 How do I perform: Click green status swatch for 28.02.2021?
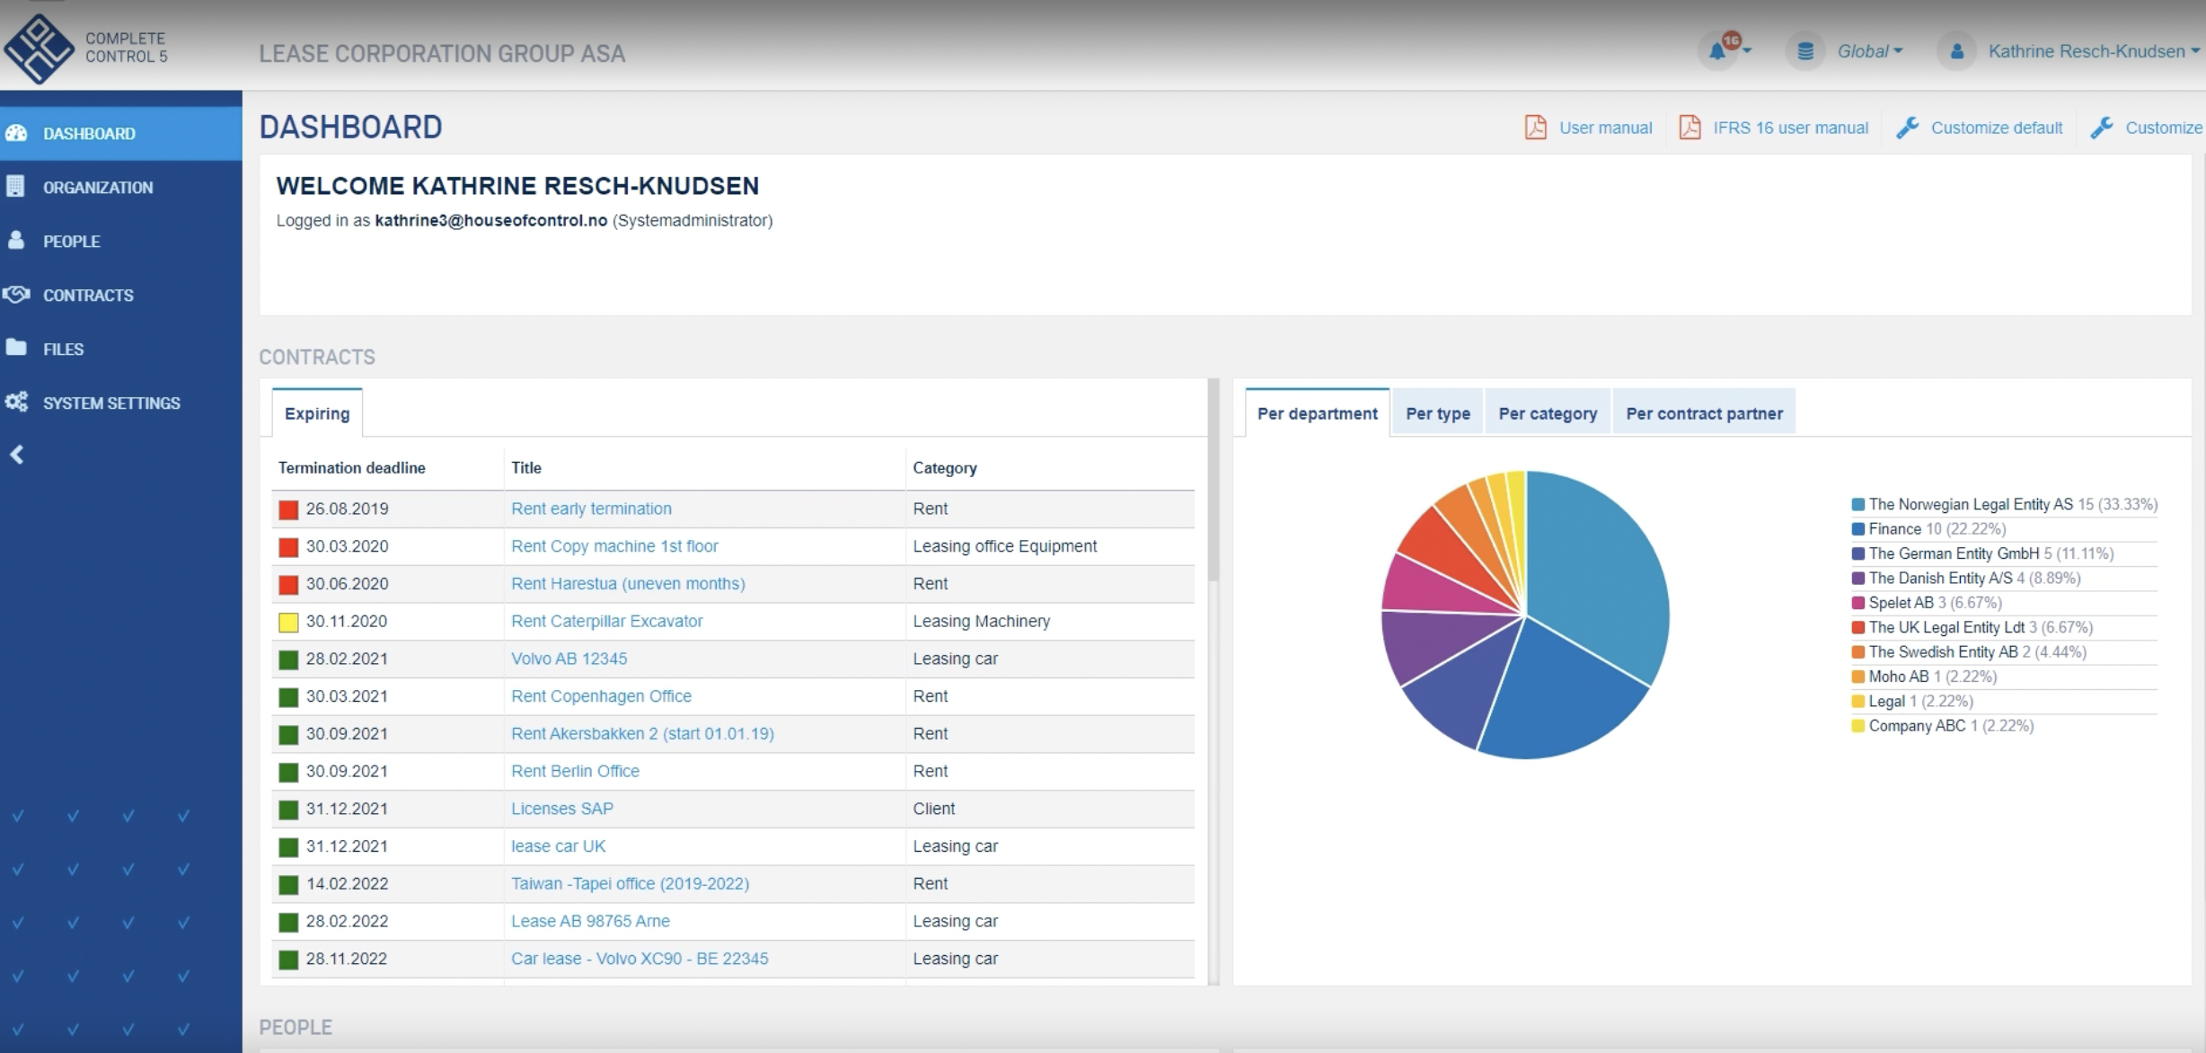click(288, 659)
